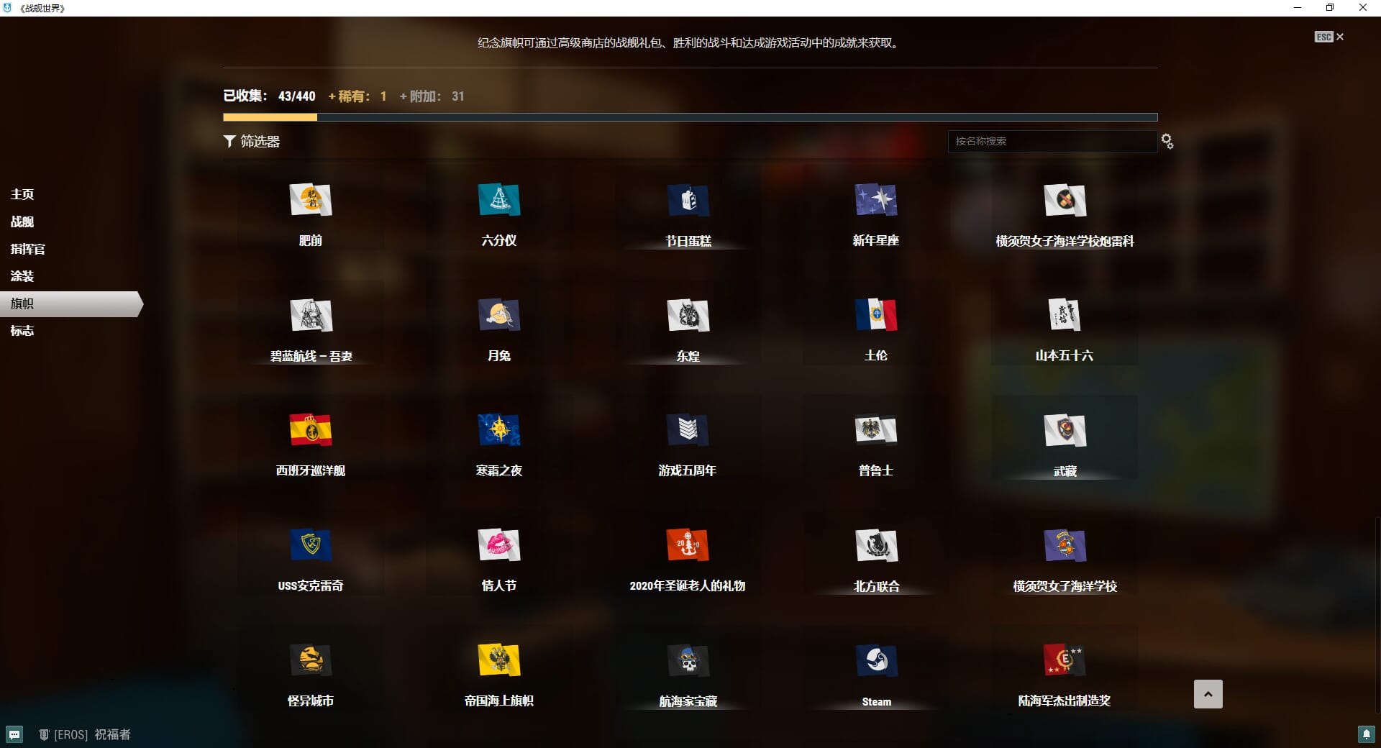1381x748 pixels.
Task: Select the 肥前 flag icon
Action: tap(310, 201)
